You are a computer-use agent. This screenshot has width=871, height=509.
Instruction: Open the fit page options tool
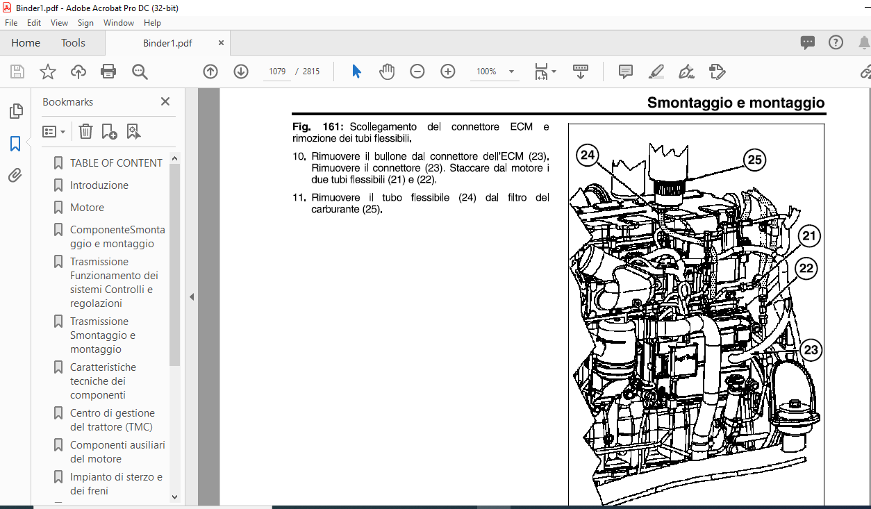(x=541, y=72)
